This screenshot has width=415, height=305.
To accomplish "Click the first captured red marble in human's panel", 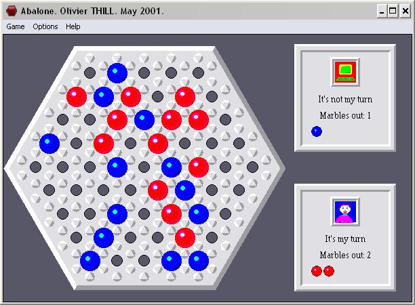I will pyautogui.click(x=317, y=271).
